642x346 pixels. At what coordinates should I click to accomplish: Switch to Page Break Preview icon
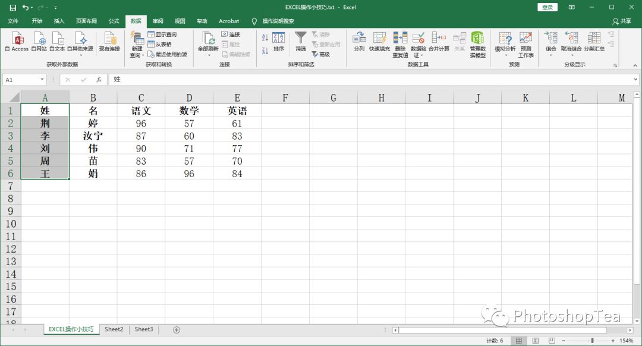point(552,341)
